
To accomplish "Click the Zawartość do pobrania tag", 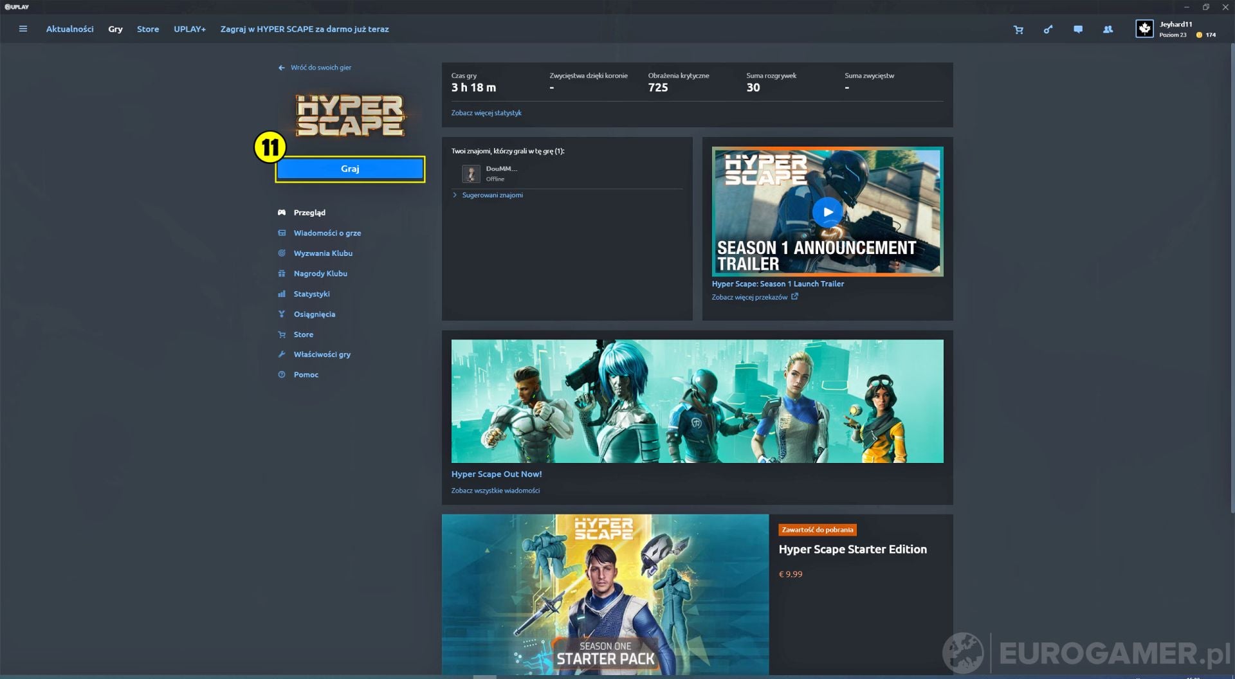I will pos(818,530).
